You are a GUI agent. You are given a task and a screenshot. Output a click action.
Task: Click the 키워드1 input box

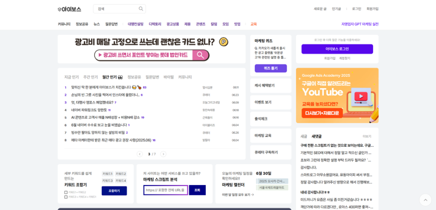coord(107,174)
